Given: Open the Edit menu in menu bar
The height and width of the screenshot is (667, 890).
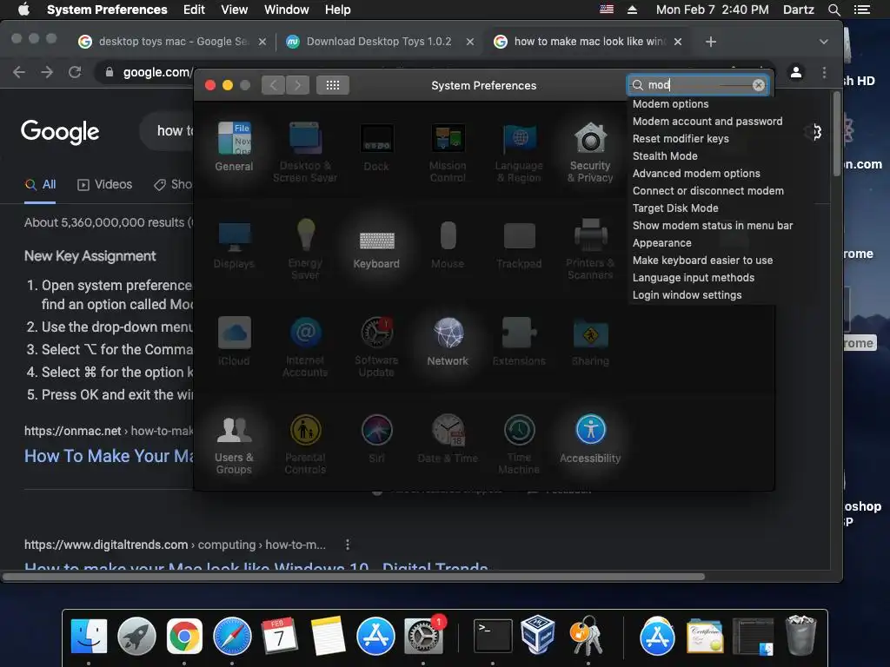Looking at the screenshot, I should pos(194,10).
